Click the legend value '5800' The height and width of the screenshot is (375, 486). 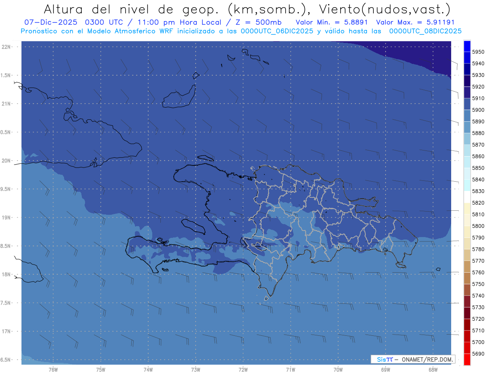(478, 226)
